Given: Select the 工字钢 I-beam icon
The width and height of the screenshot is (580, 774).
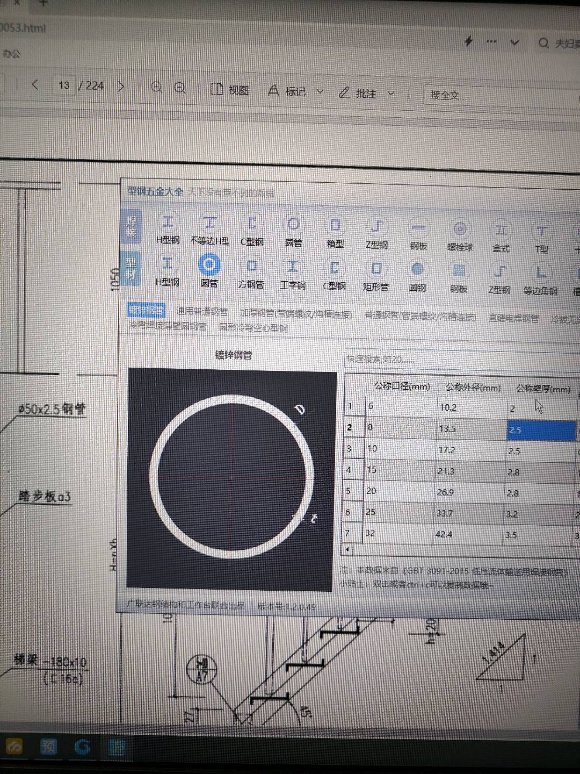Looking at the screenshot, I should pyautogui.click(x=293, y=275).
